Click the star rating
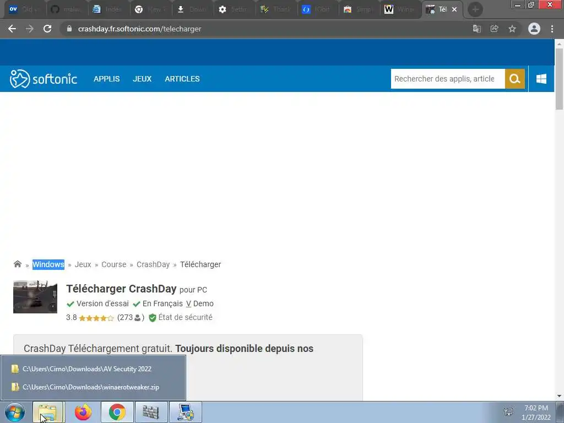564x423 pixels. pyautogui.click(x=96, y=318)
